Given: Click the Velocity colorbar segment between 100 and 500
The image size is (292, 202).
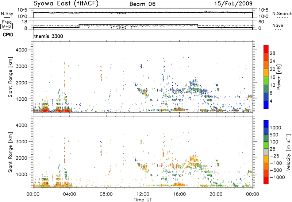Looking at the screenshot, I should 266,138.
